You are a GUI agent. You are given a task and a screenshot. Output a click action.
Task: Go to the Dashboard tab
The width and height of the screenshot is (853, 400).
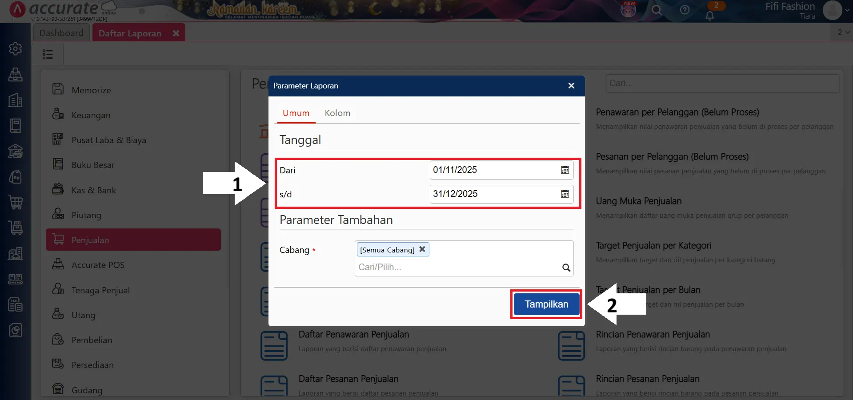61,33
